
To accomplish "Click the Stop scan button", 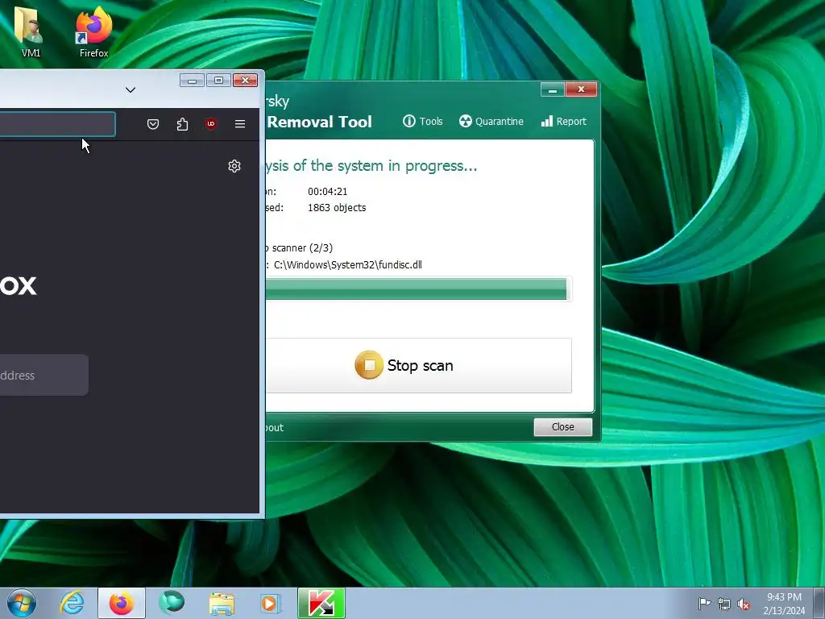I will click(419, 365).
